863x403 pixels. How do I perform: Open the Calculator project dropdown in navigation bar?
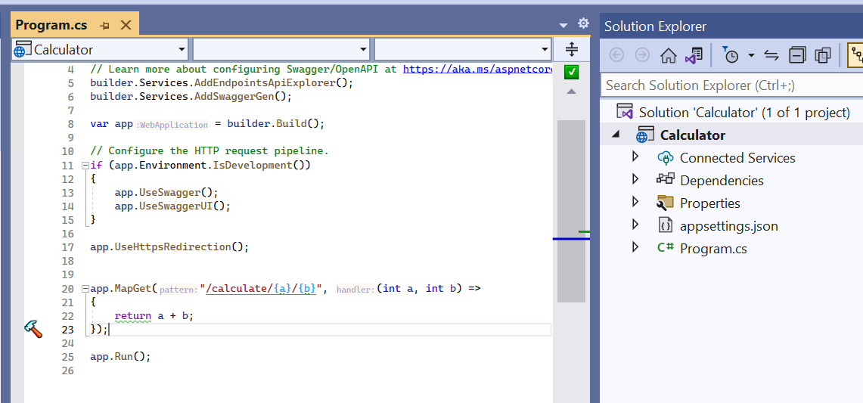coord(182,50)
